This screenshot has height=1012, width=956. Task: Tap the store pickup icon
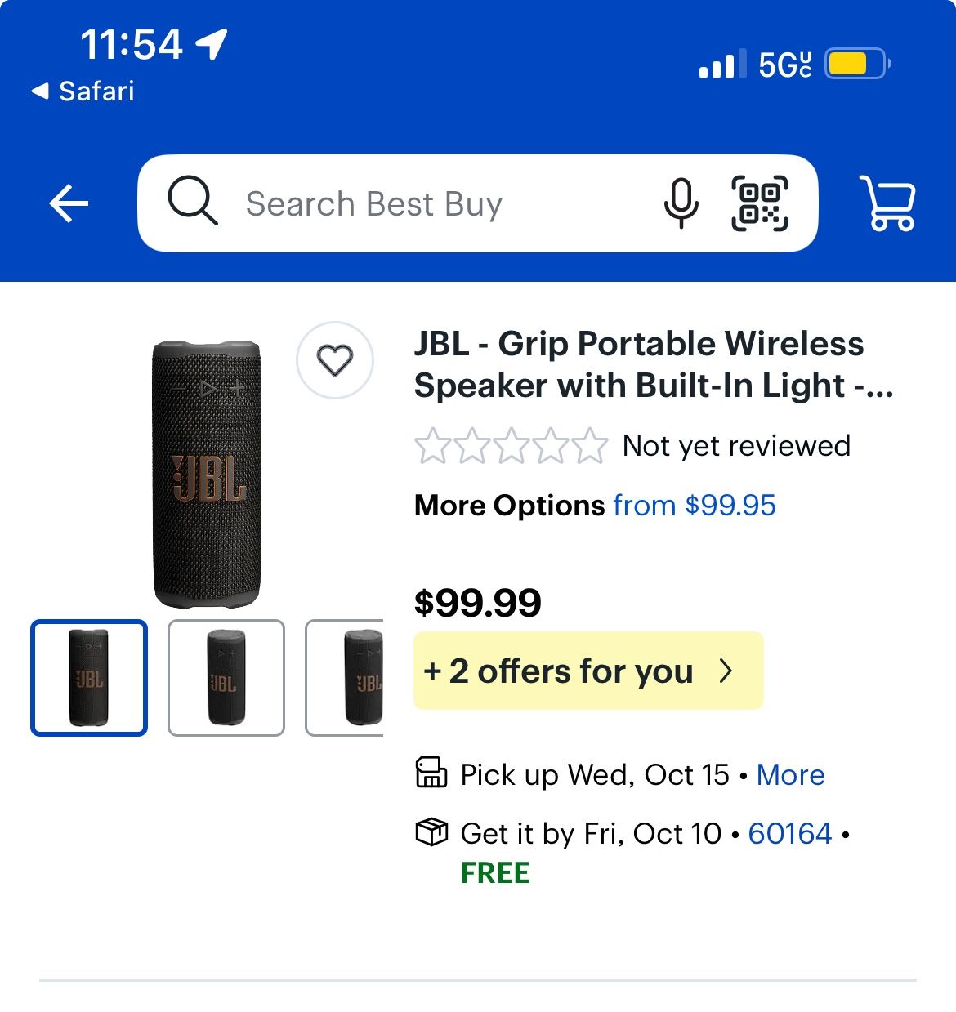tap(431, 773)
